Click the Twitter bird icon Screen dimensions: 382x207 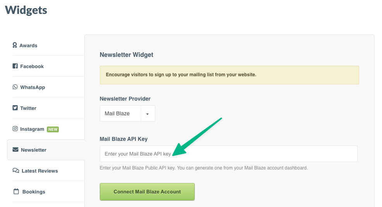point(15,108)
